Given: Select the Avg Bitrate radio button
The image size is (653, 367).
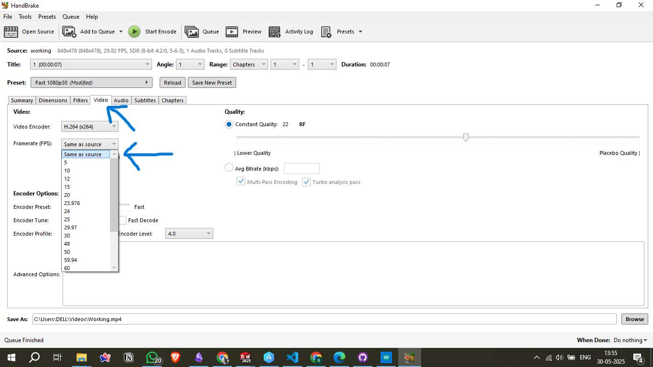Looking at the screenshot, I should click(229, 168).
